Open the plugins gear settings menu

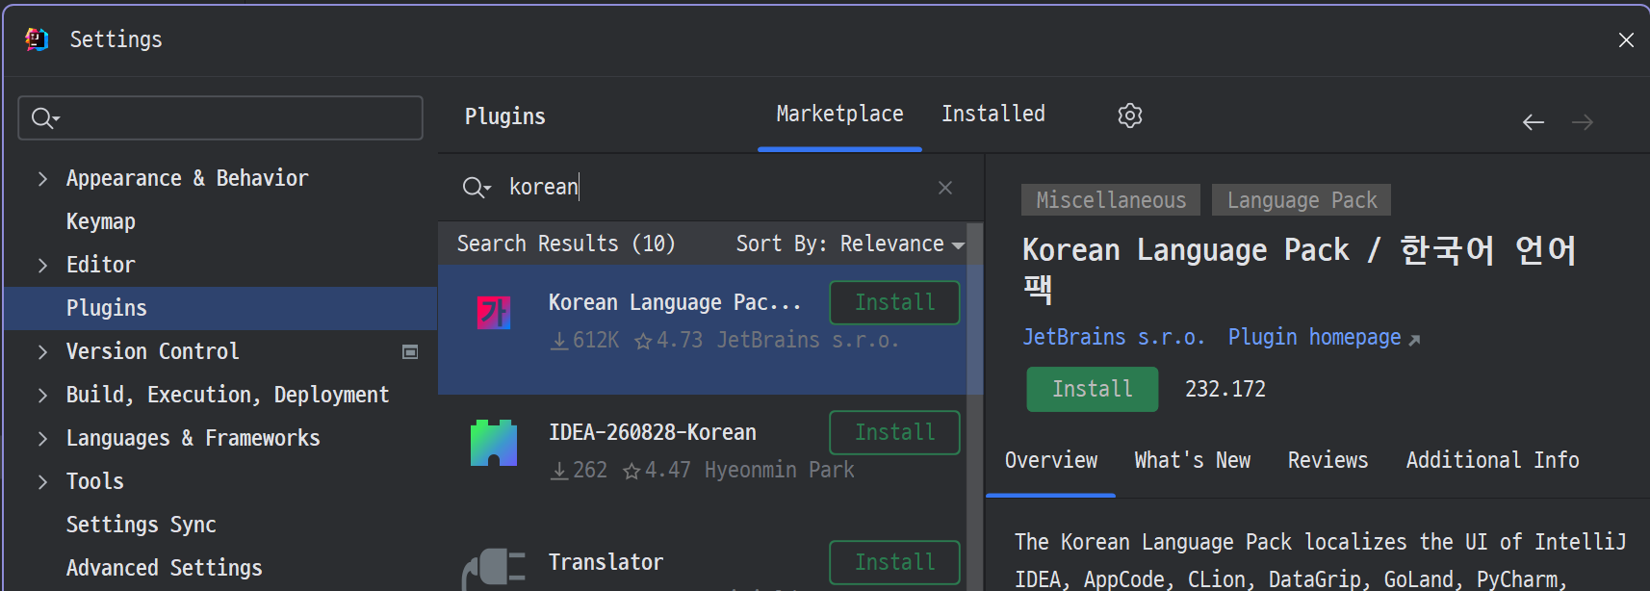pos(1130,116)
